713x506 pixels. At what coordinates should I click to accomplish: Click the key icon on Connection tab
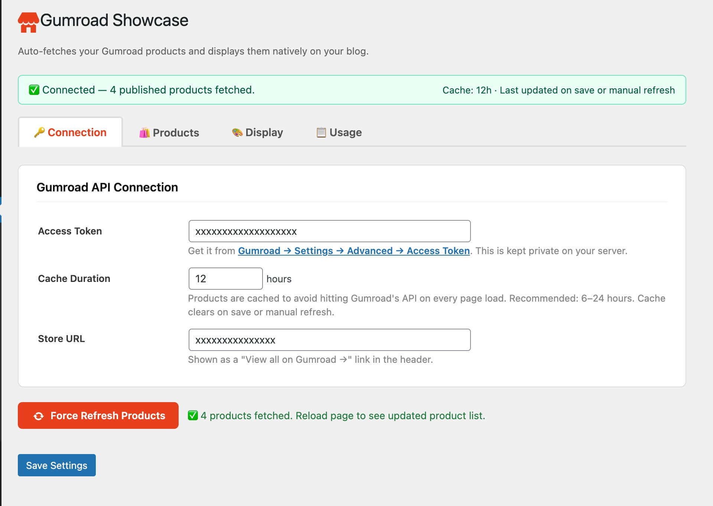coord(39,132)
